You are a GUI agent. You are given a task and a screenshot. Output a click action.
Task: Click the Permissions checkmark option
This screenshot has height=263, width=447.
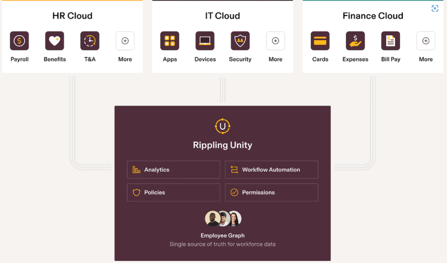[x=272, y=192]
